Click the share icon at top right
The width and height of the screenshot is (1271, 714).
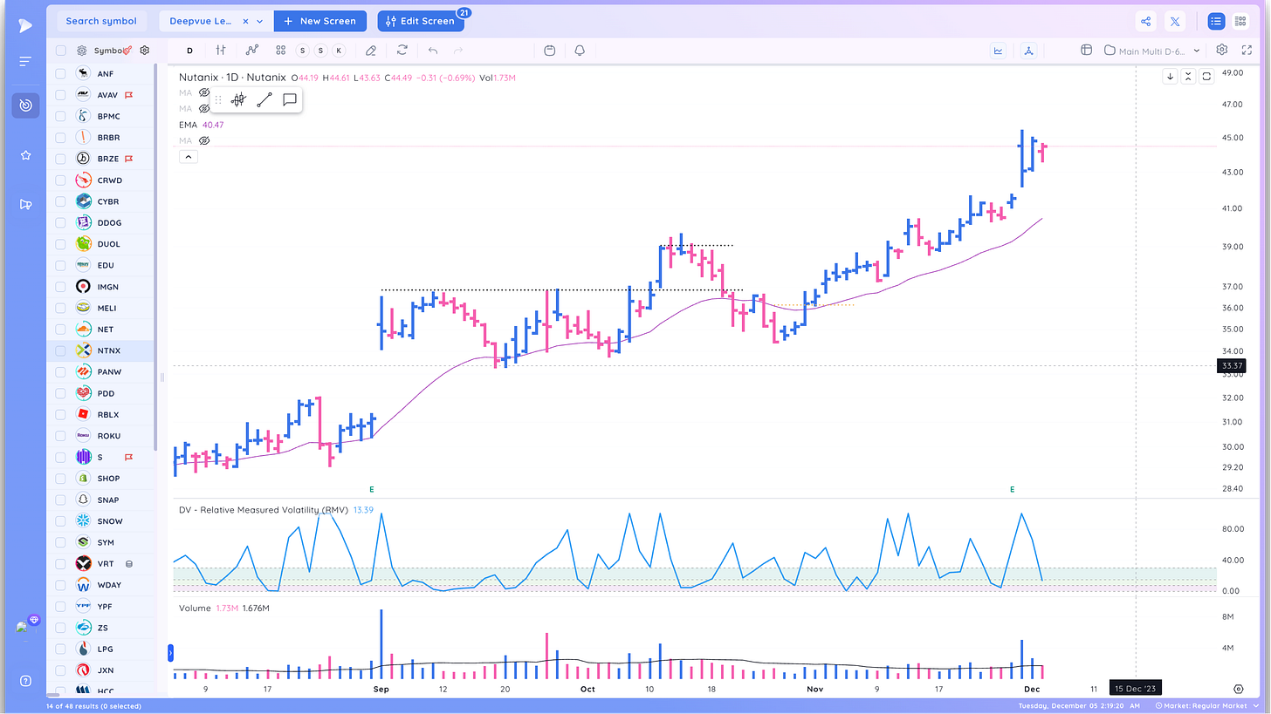1147,21
